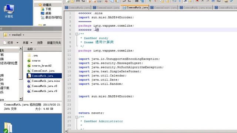Image resolution: width=237 pixels, height=133 pixels.
Task: Click the 新建文件夹 button
Action: 54,43
